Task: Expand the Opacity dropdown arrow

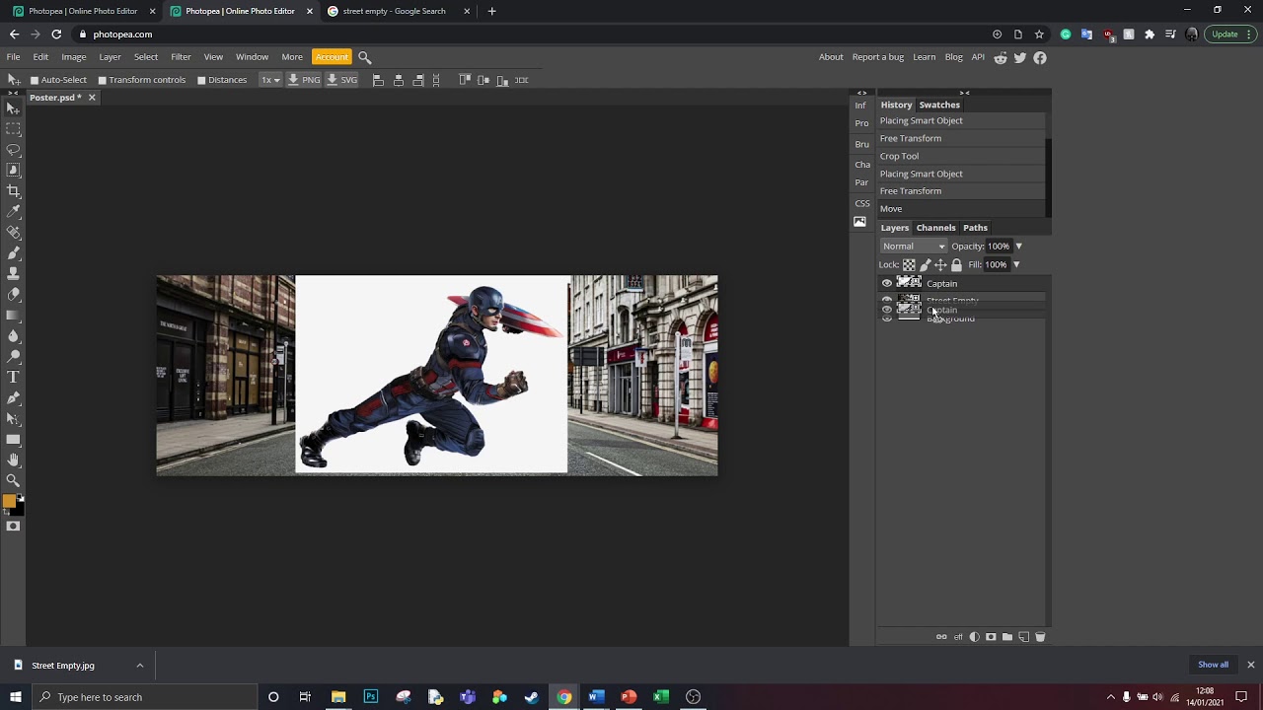Action: pyautogui.click(x=1018, y=247)
